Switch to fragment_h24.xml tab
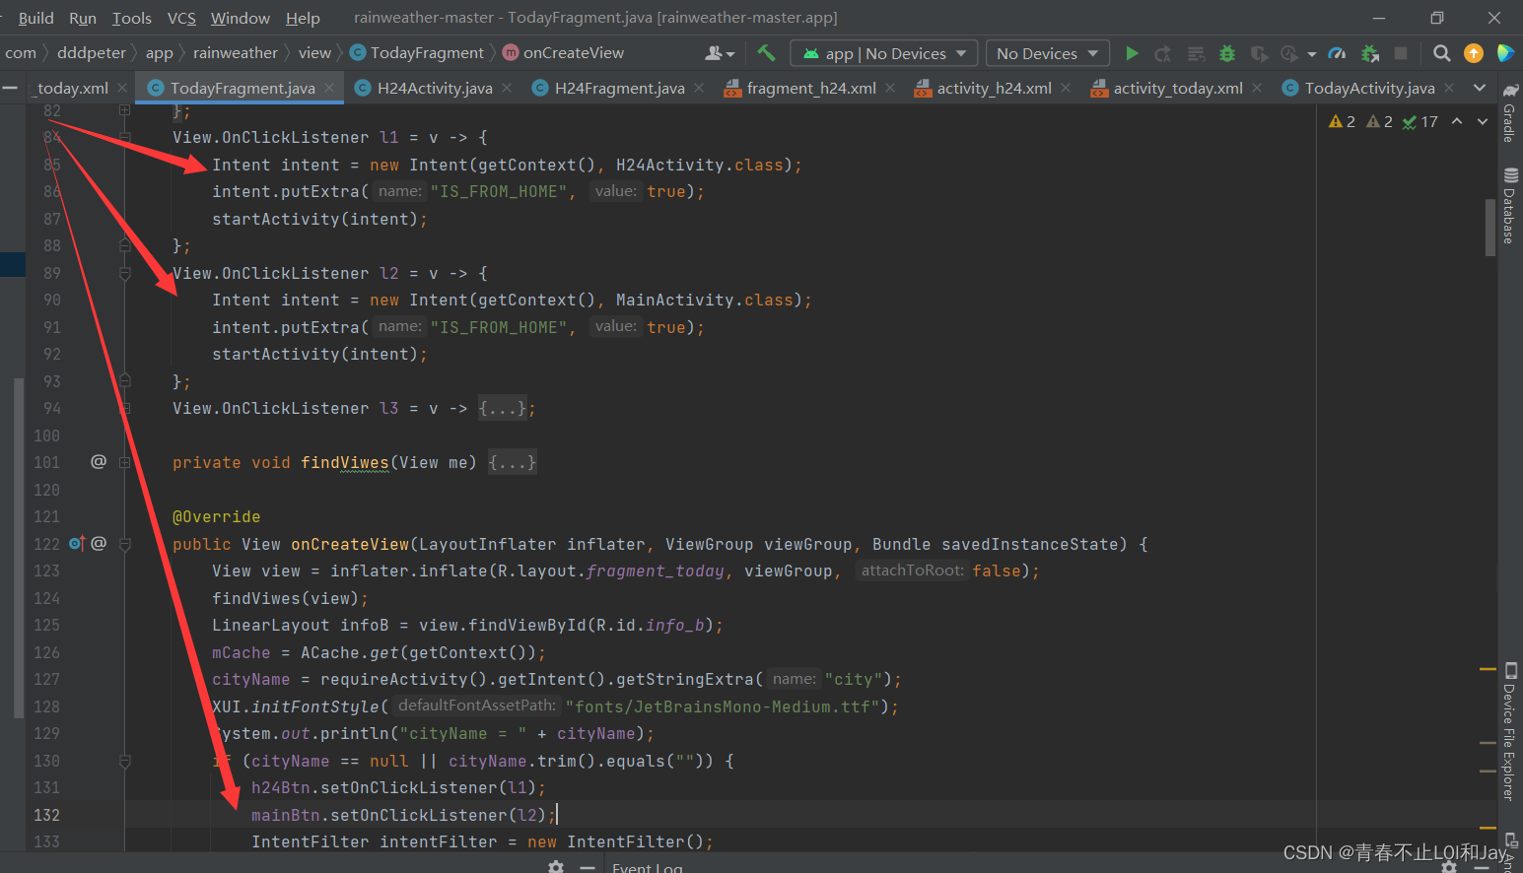 click(x=810, y=88)
